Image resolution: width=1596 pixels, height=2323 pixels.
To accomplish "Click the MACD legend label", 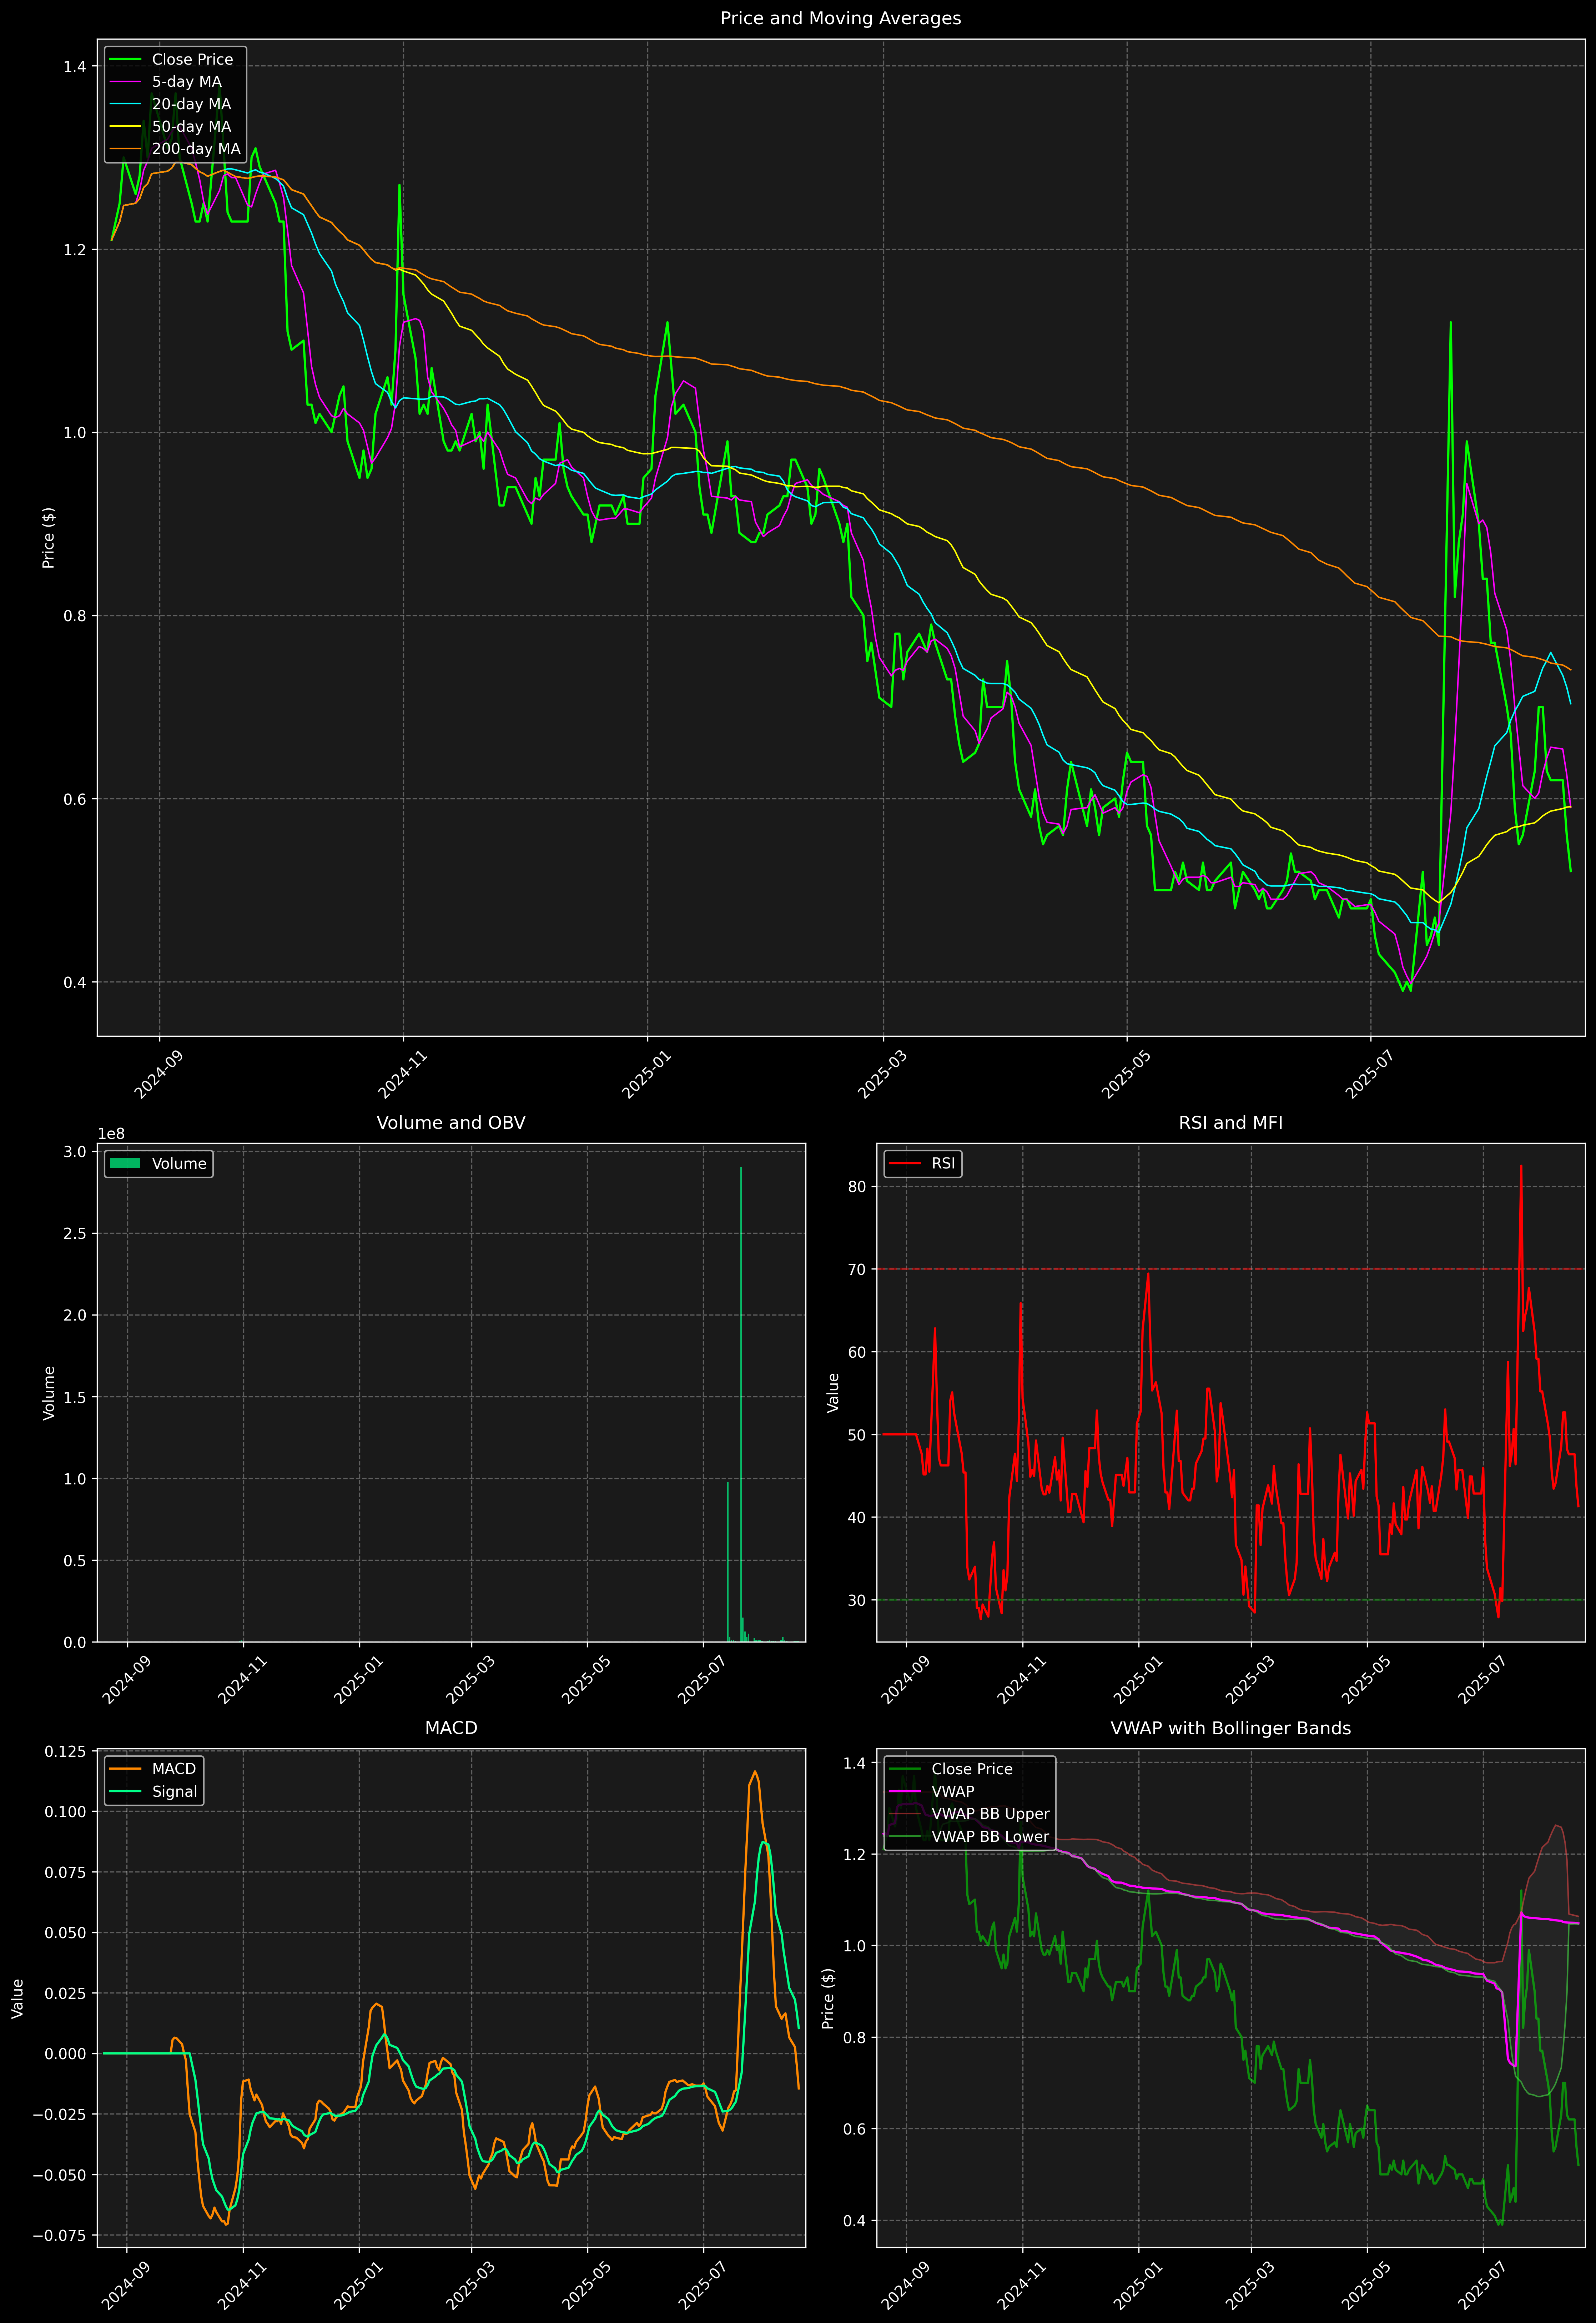I will click(x=173, y=1769).
